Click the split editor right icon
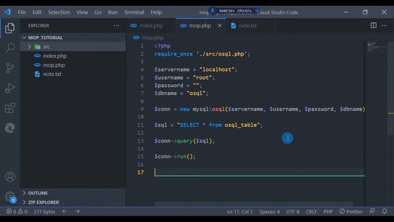Viewport: 394px width, 222px height. click(x=374, y=25)
